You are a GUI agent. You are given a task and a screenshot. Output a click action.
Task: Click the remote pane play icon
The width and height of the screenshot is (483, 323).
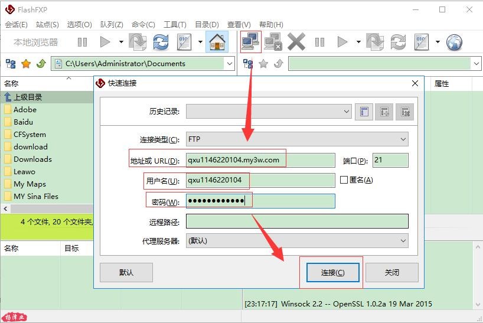point(342,42)
